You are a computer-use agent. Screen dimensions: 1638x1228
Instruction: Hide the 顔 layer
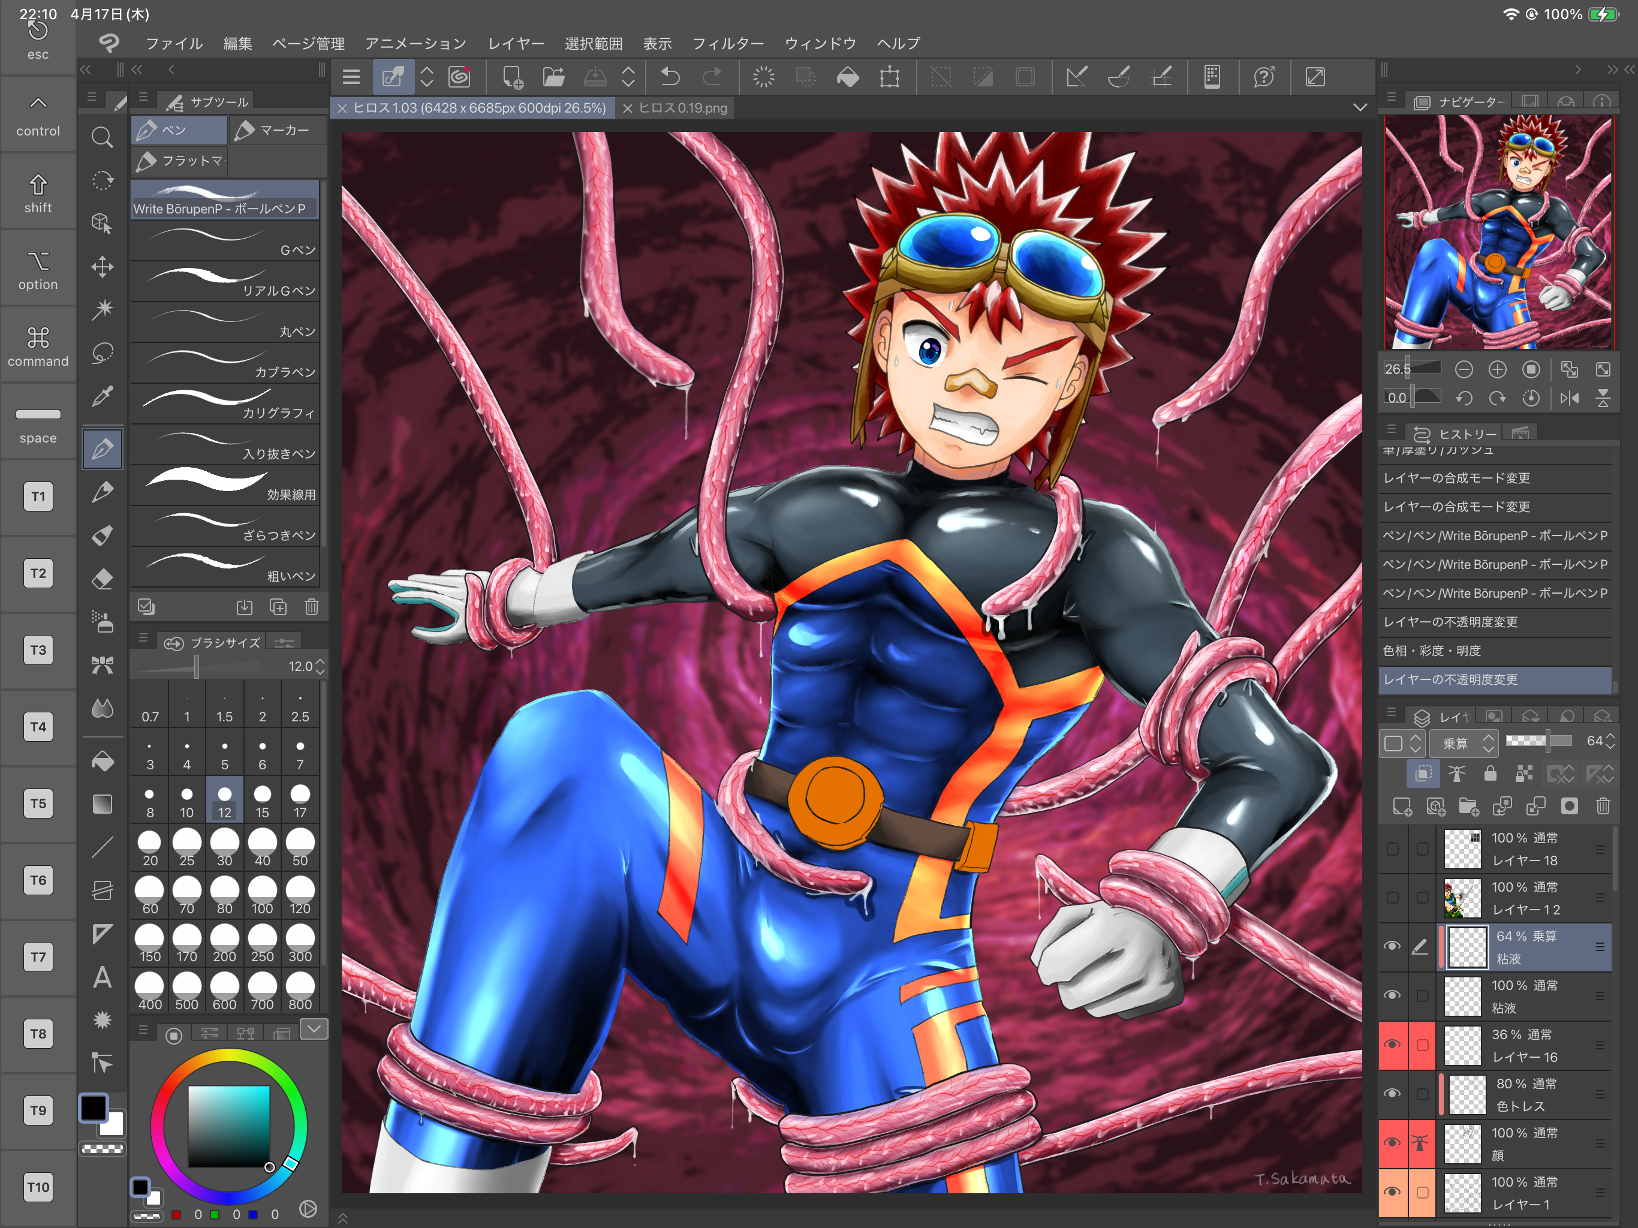coord(1392,1143)
